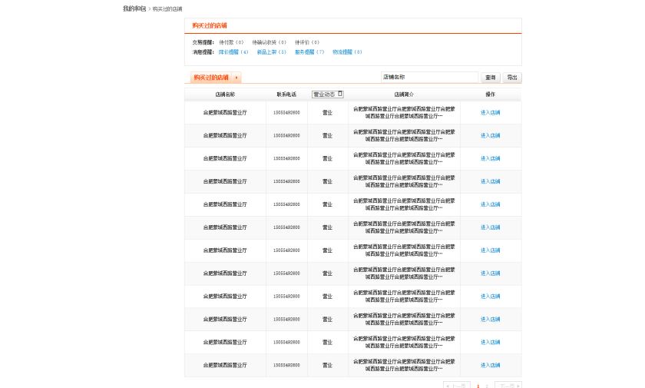
Task: Click the 联系电话 column header
Action: click(286, 95)
